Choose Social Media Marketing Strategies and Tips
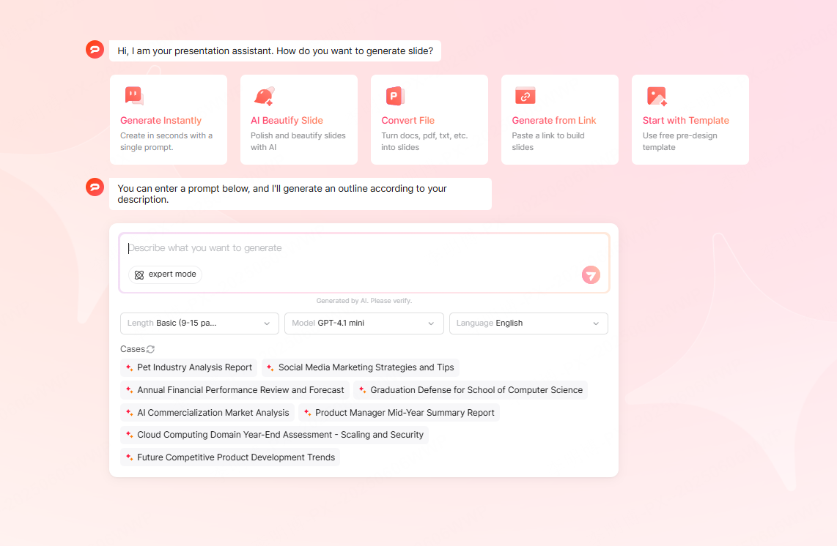The width and height of the screenshot is (837, 546). [x=360, y=367]
